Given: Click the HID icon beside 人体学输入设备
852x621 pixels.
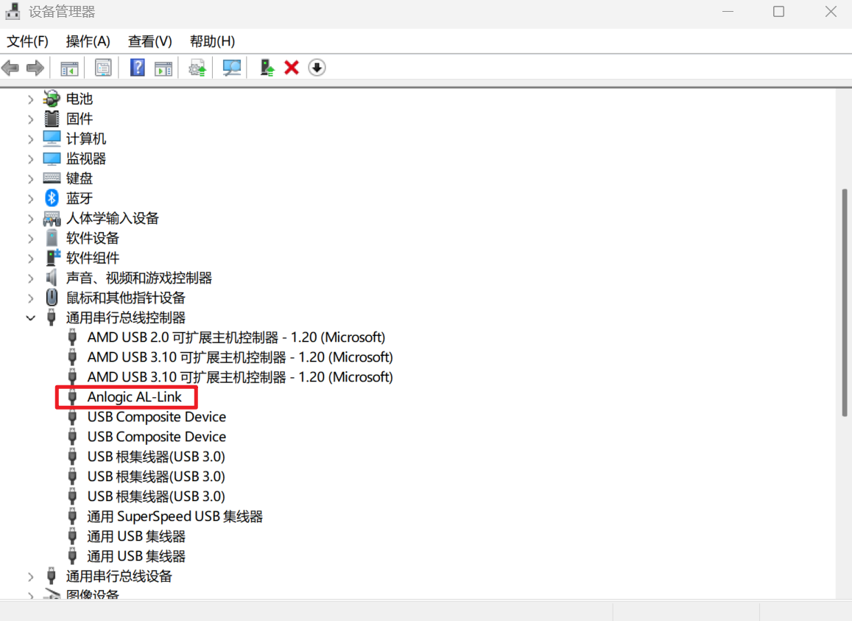Looking at the screenshot, I should [x=52, y=219].
